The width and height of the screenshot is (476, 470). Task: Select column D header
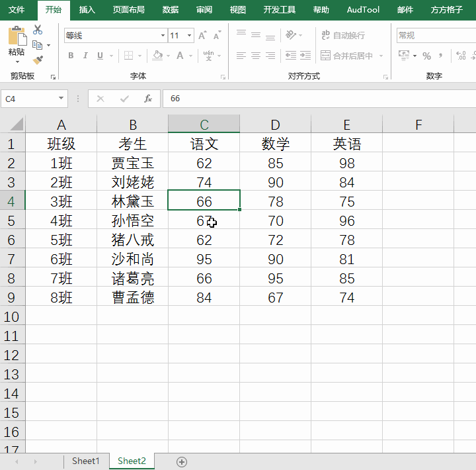pyautogui.click(x=275, y=124)
